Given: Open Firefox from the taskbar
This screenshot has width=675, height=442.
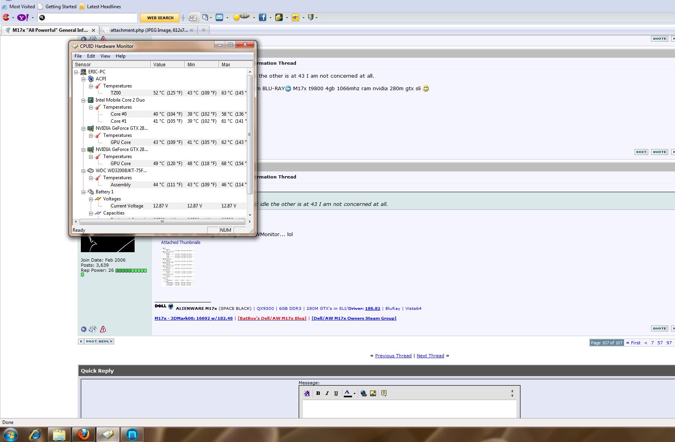Looking at the screenshot, I should click(x=83, y=435).
